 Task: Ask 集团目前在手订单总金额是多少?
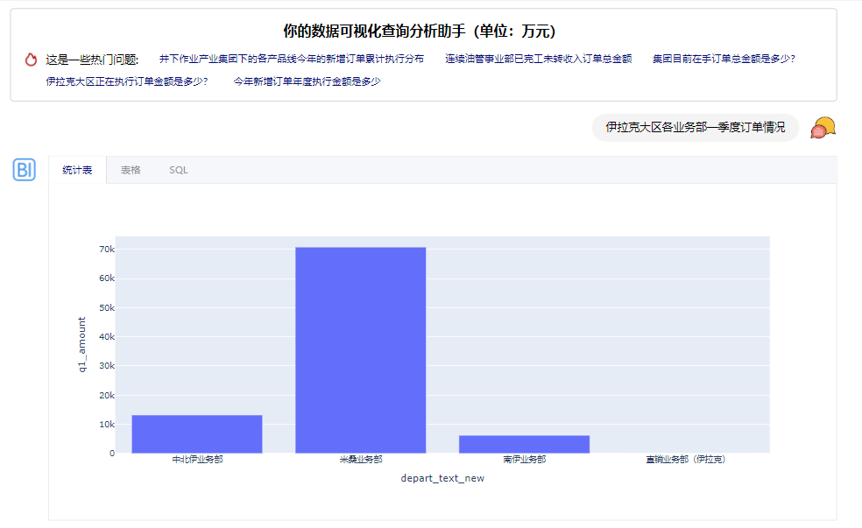(x=724, y=59)
